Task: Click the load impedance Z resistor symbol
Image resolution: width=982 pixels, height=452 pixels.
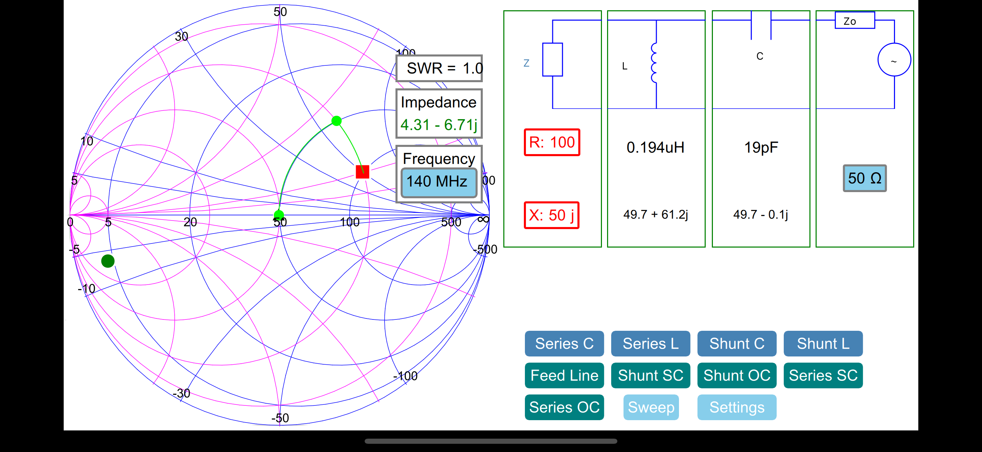Action: [552, 60]
